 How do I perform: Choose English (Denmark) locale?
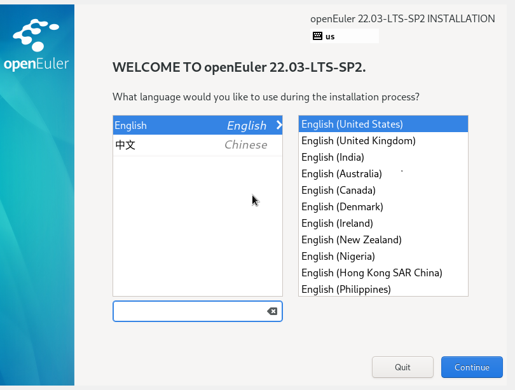click(x=383, y=206)
